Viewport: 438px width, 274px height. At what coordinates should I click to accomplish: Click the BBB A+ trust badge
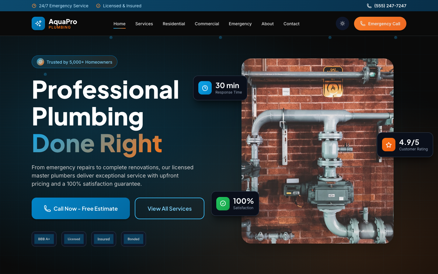coord(44,239)
